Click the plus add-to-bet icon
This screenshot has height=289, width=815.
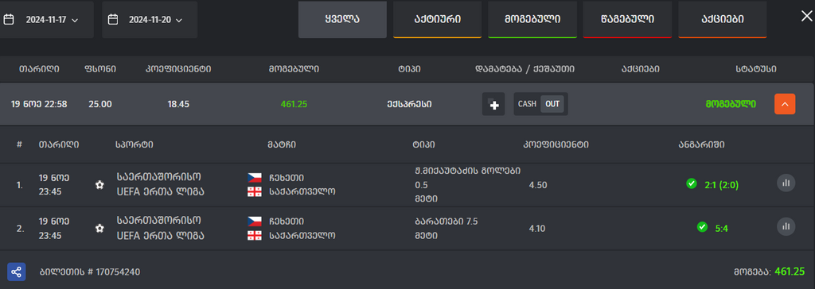coord(493,104)
